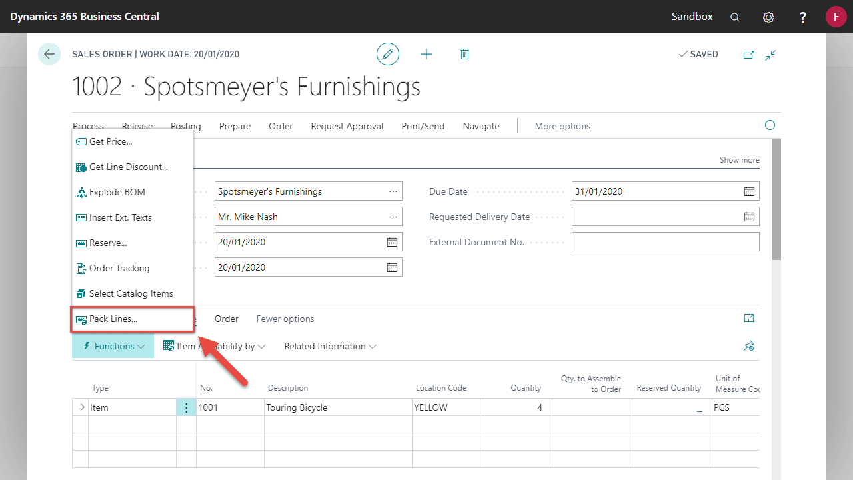The width and height of the screenshot is (853, 480).
Task: Open the Prepare action tab
Action: [x=235, y=126]
